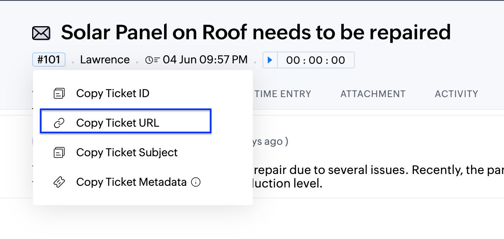Viewport: 504px width, 239px height.
Task: Select the Copy Ticket Subject entry
Action: 127,152
